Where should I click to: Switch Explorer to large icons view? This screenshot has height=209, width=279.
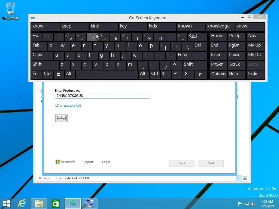click(x=245, y=178)
